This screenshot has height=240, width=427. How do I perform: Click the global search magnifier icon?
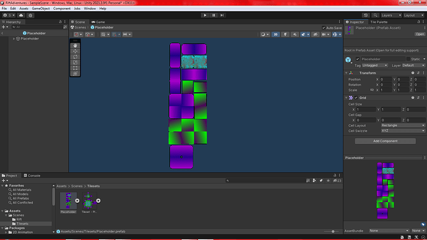375,15
